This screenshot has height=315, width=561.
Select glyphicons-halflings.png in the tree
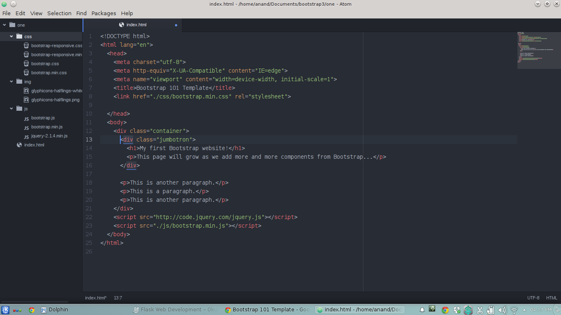click(x=55, y=100)
